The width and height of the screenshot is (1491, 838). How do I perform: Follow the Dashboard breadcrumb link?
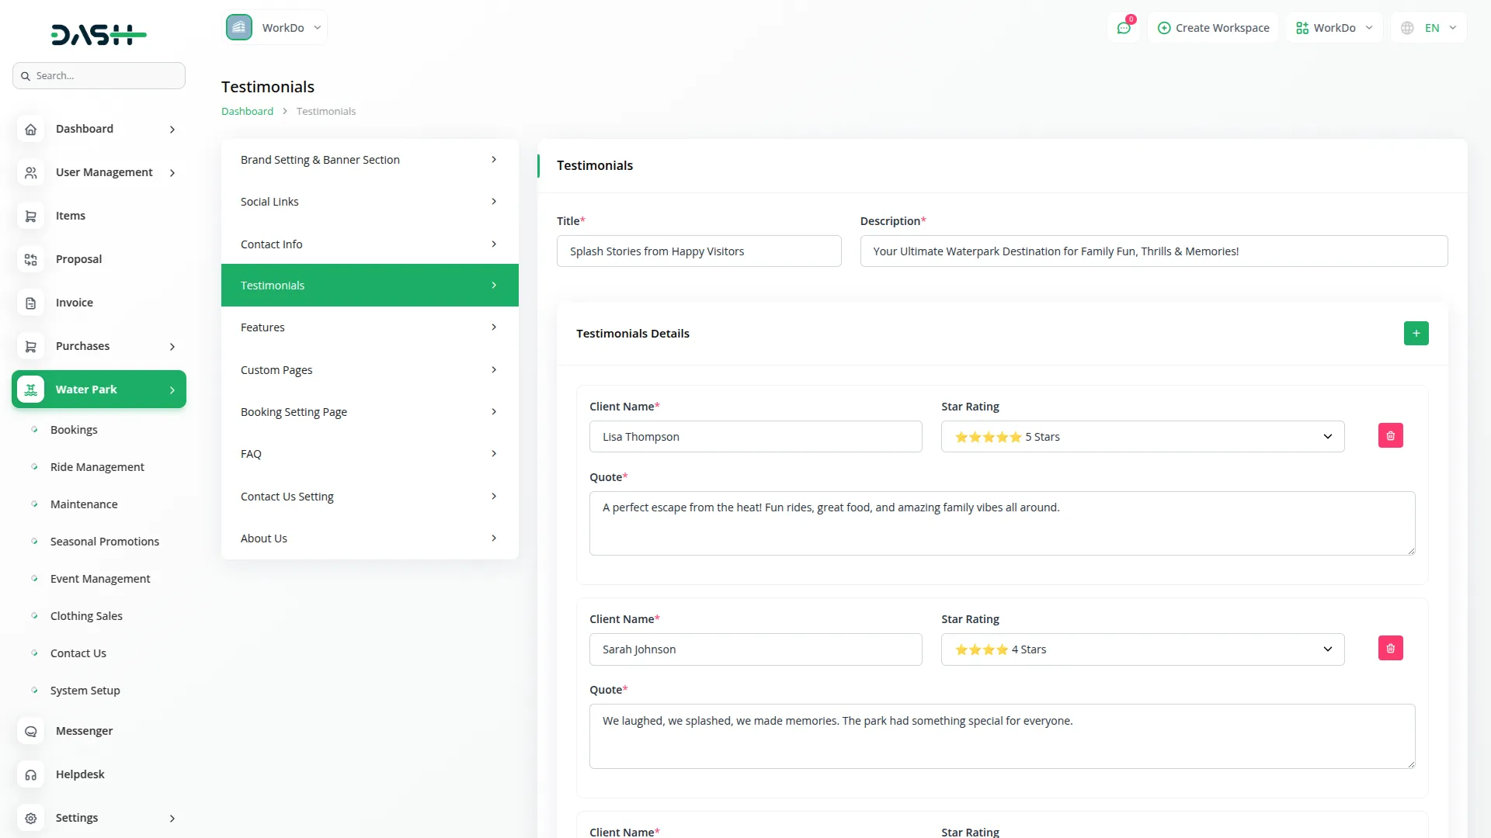(247, 111)
